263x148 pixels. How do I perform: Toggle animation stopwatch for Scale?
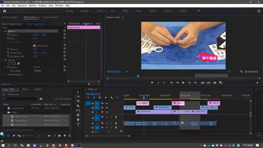pos(8,38)
